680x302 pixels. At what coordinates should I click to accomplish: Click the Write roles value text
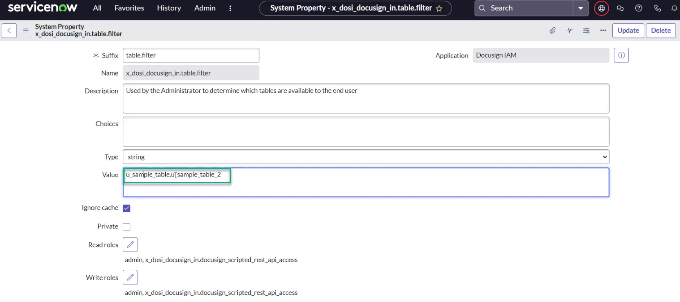[x=211, y=293]
